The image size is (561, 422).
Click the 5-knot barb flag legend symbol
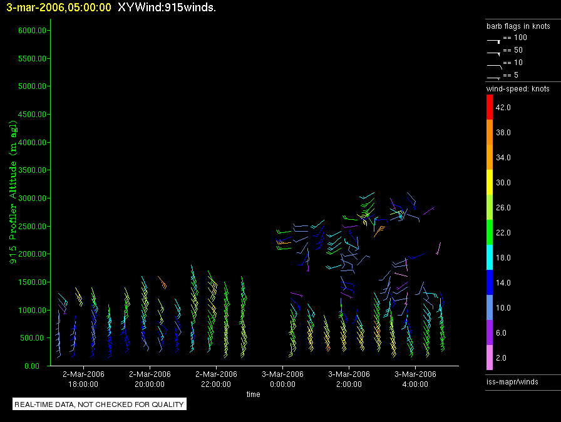coord(493,77)
